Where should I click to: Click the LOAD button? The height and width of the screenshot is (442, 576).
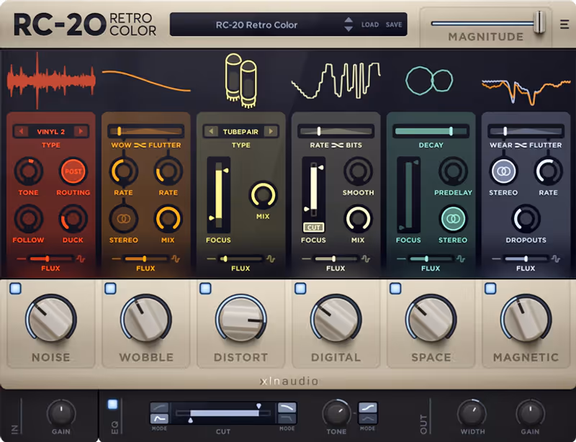point(369,24)
